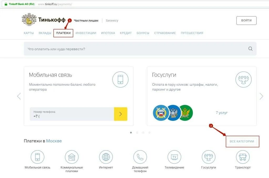The height and width of the screenshot is (178, 269).
Task: Click the green padlock security icon
Action: pyautogui.click(x=6, y=4)
